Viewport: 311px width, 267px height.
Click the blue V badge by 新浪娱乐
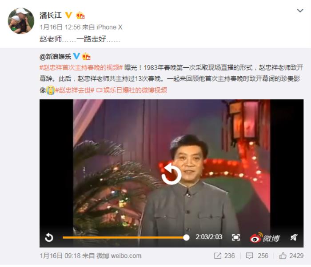coord(76,56)
